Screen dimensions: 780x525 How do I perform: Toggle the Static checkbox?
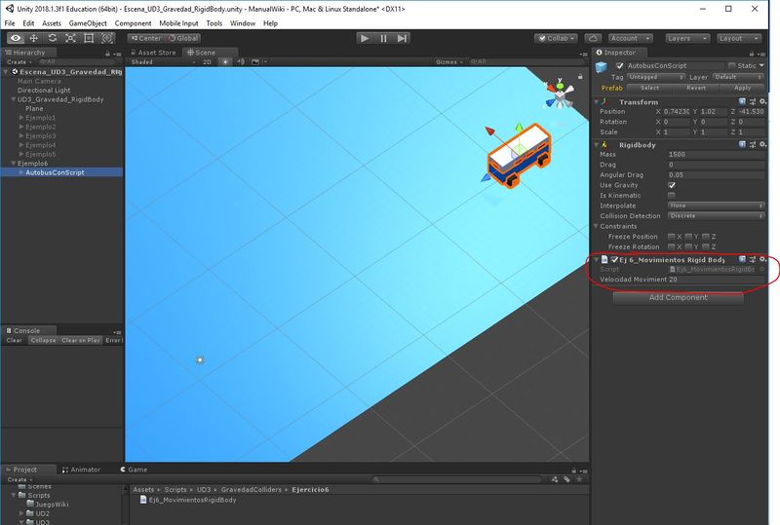click(732, 65)
